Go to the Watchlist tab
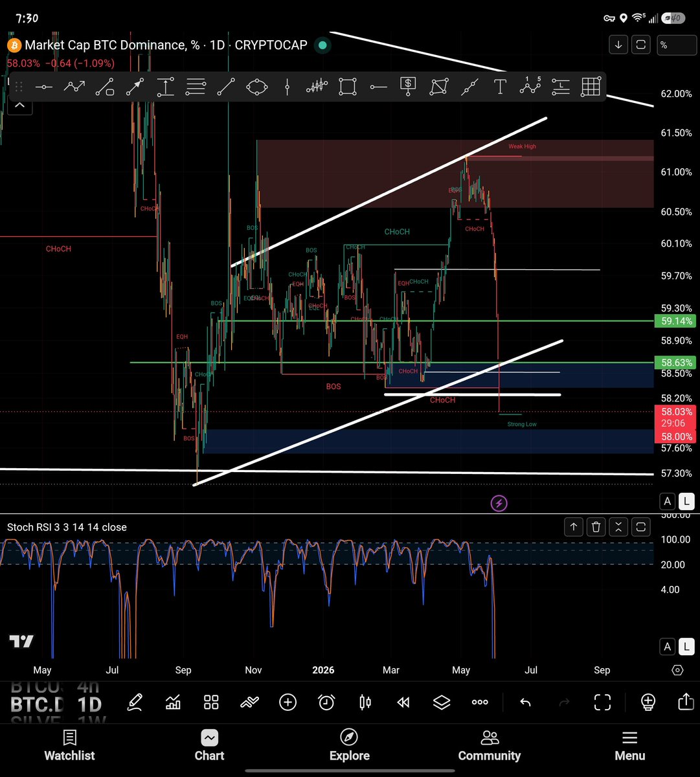This screenshot has height=777, width=700. coord(69,745)
